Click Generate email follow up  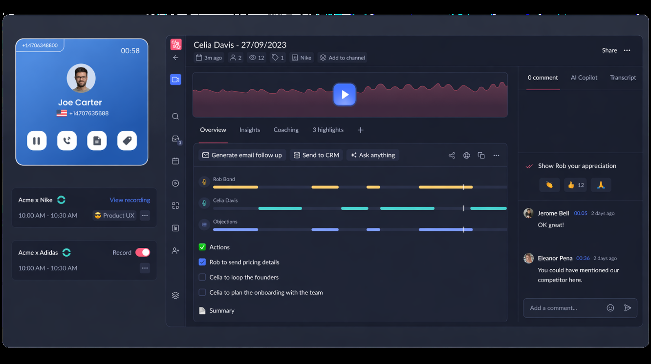(x=242, y=155)
